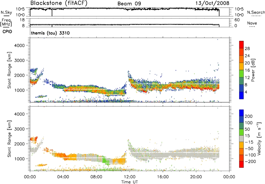Screen dimensions: 265x184
Task: Click the '-15' velocity colorbar label
Action: pos(249,142)
